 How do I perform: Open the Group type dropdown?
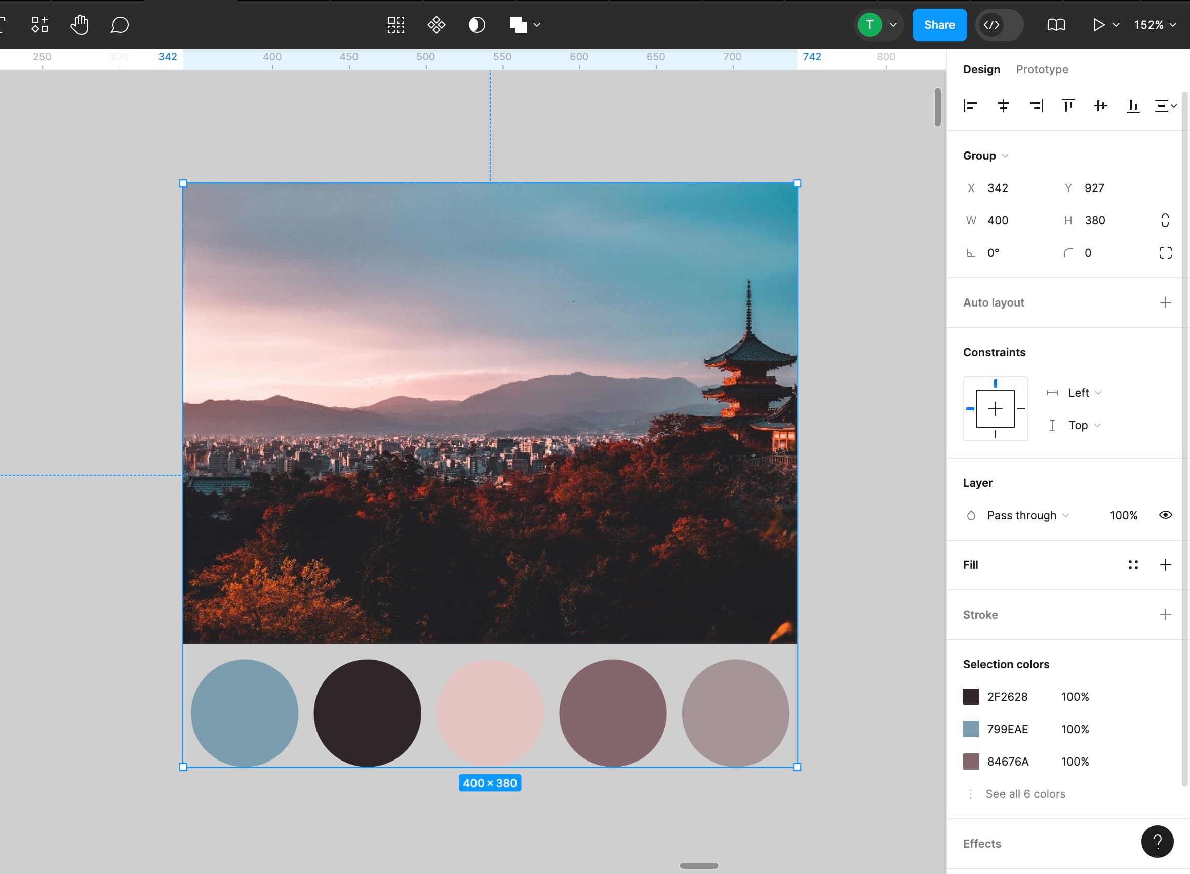[985, 156]
